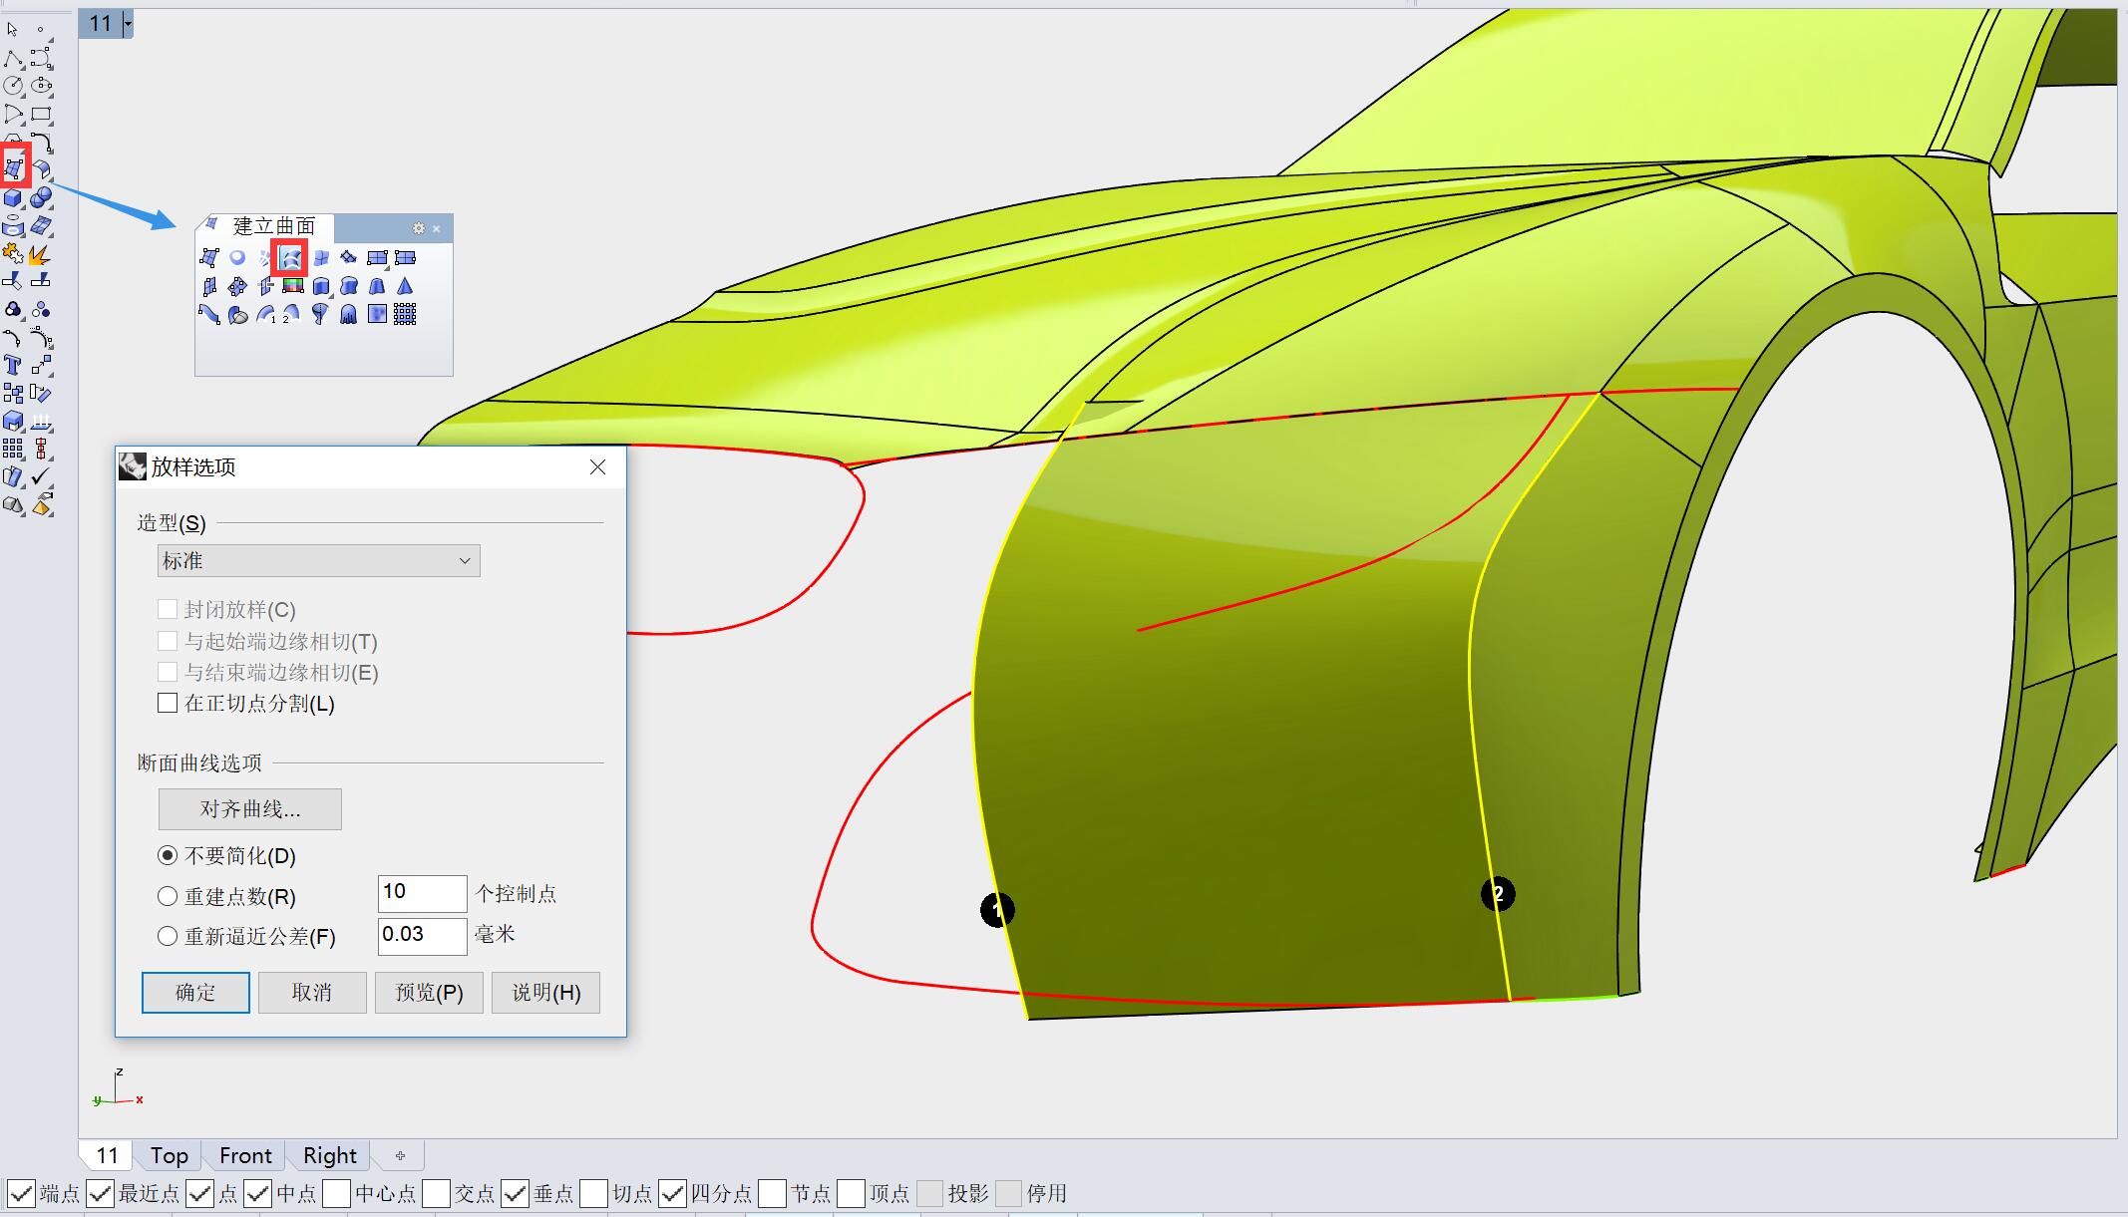The width and height of the screenshot is (2128, 1217).
Task: Select the Box solid tool
Action: click(13, 197)
